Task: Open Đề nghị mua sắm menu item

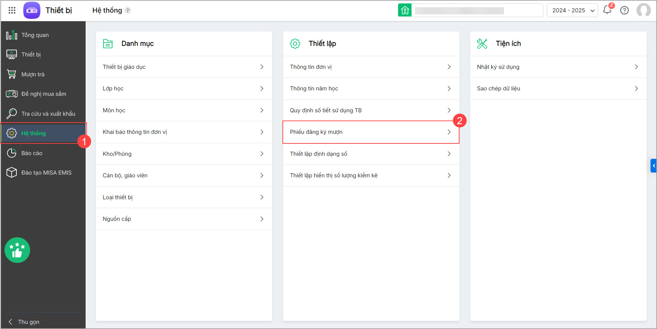Action: coord(43,94)
